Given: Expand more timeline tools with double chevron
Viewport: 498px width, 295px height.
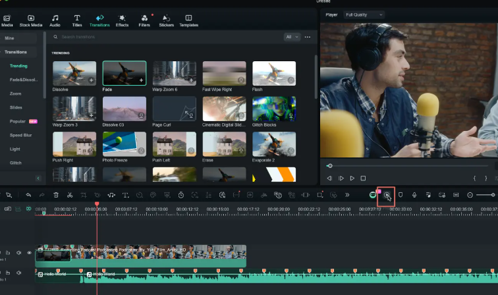Looking at the screenshot, I should (347, 195).
